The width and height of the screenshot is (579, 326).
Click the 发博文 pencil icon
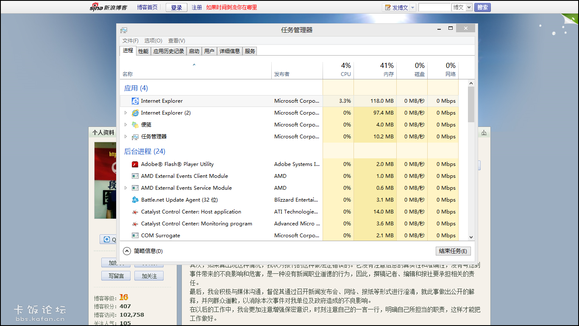[388, 8]
